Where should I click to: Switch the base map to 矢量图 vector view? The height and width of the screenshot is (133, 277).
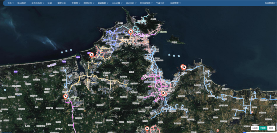[255, 128]
